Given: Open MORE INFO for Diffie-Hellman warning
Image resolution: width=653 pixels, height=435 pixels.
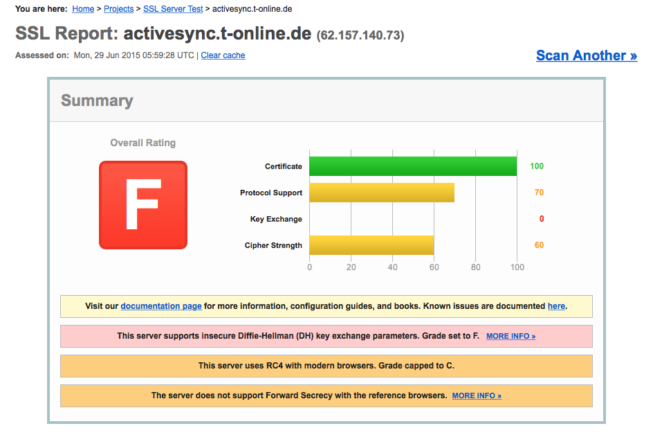Looking at the screenshot, I should pos(511,336).
